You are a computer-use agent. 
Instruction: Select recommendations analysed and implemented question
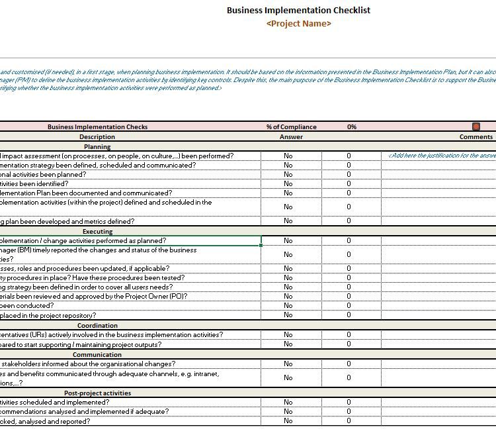tap(130, 411)
